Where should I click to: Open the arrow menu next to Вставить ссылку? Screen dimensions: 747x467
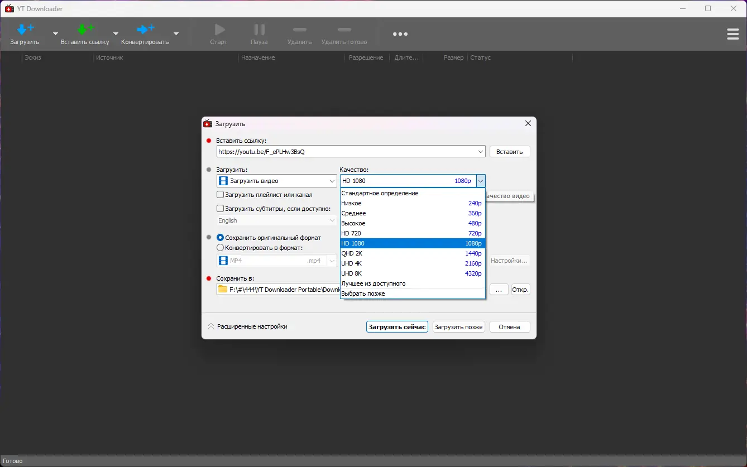116,33
